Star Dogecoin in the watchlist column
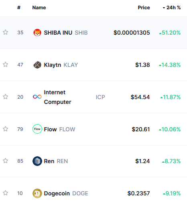The width and height of the screenshot is (187, 203). pos(6,193)
